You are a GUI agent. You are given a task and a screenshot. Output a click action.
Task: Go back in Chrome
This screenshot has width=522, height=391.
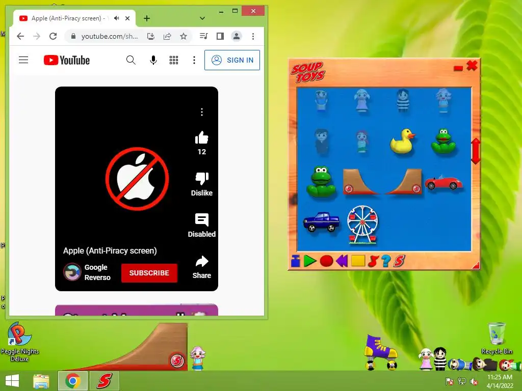pos(20,36)
